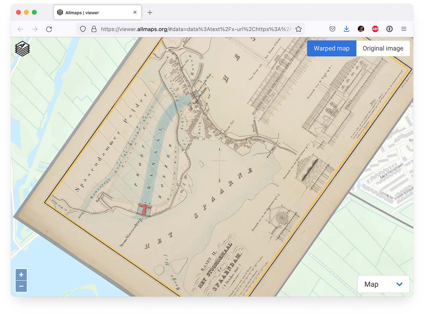Click the address bar URL field
The image size is (424, 314).
tap(191, 29)
